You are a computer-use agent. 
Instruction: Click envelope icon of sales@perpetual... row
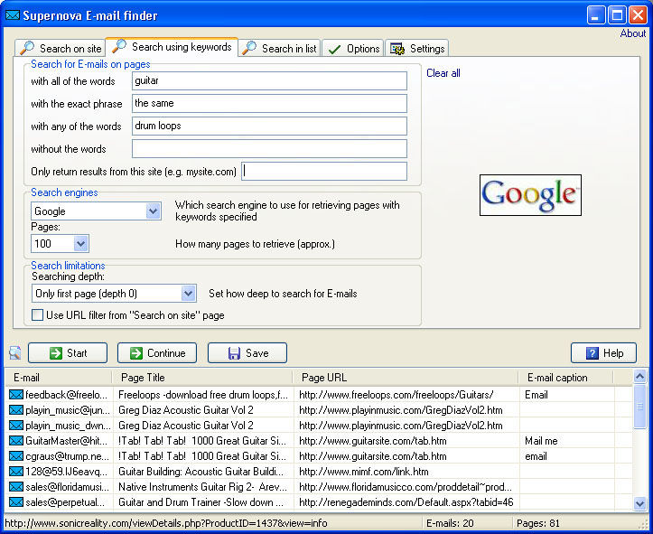[16, 502]
